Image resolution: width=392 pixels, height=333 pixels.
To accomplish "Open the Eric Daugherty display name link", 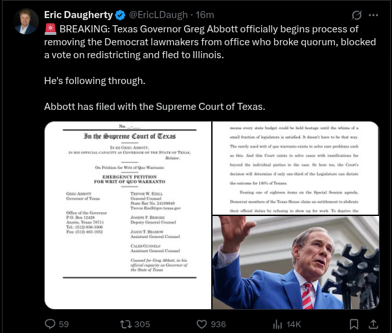I will point(78,15).
